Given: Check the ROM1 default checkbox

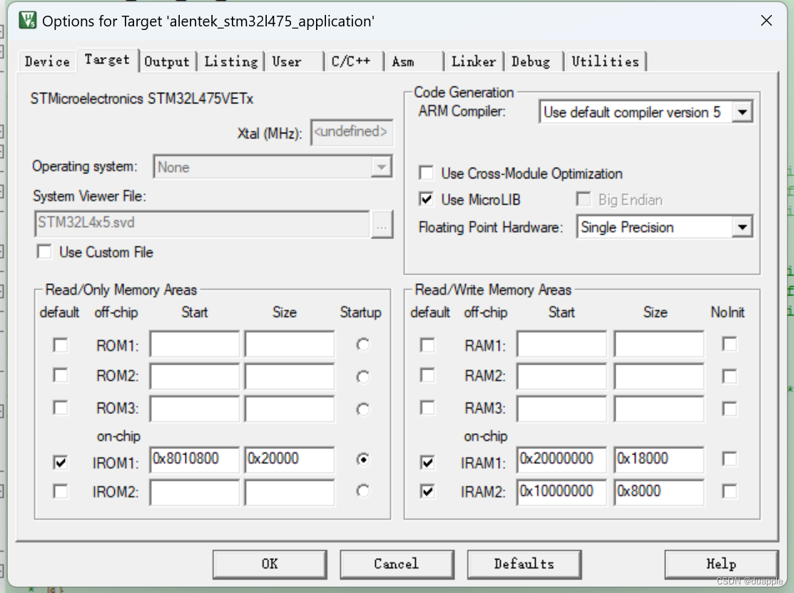Looking at the screenshot, I should (x=60, y=345).
